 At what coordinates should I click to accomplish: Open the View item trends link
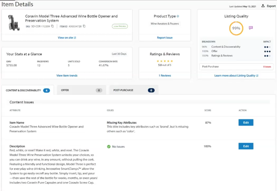67,76
